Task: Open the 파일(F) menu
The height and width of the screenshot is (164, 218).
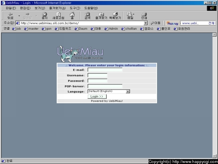Action: [x=11, y=8]
